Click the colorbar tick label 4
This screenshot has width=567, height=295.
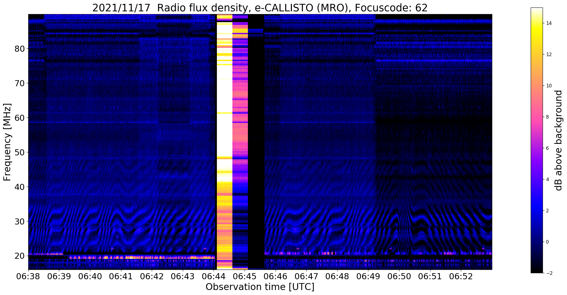click(547, 179)
